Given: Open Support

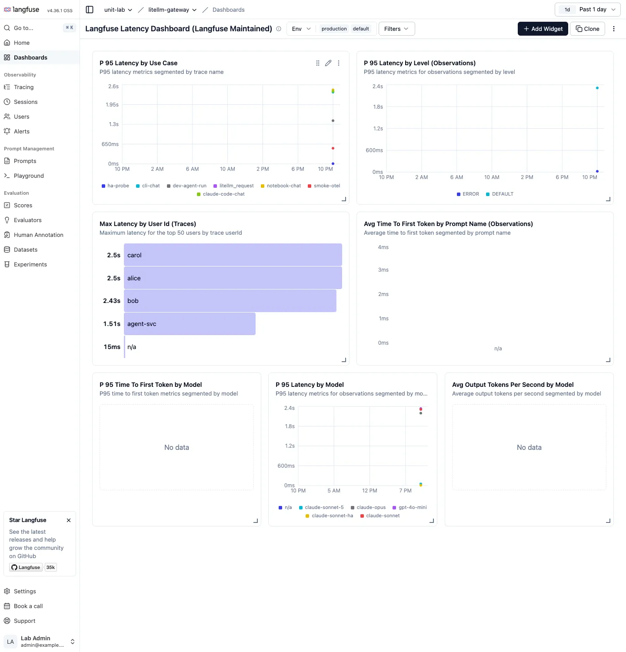Looking at the screenshot, I should (x=40, y=621).
